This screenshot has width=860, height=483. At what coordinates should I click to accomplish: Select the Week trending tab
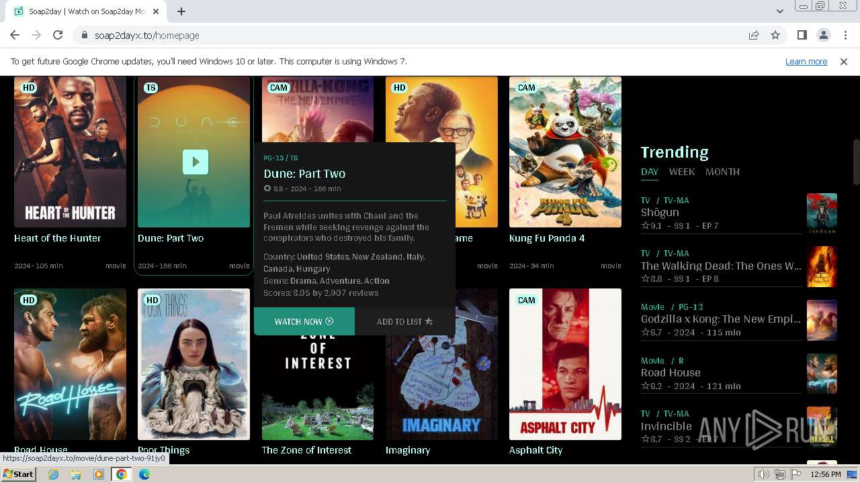[x=682, y=172]
